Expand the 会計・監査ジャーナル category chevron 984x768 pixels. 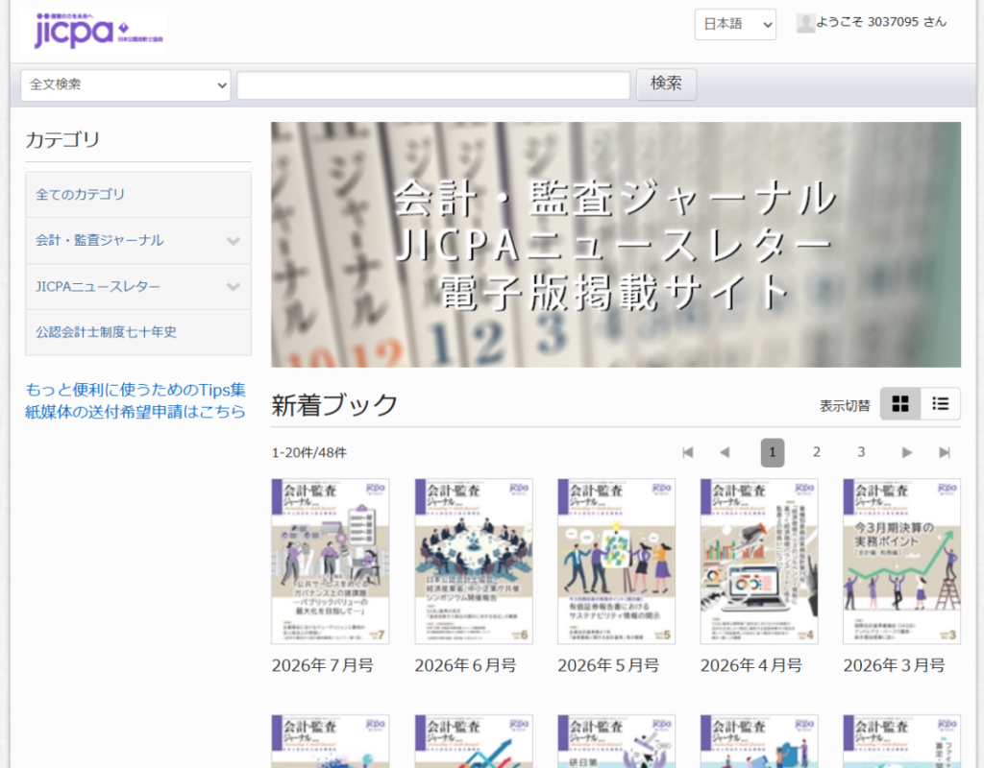[234, 241]
